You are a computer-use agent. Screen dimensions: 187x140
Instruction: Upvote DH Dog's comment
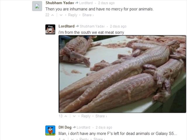64,139
